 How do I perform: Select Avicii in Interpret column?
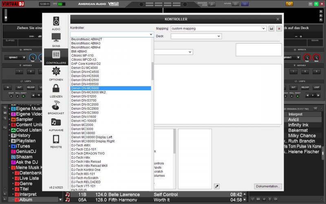[x=293, y=120]
